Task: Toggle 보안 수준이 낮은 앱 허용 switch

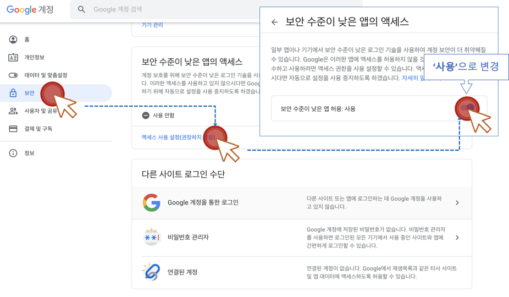Action: [467, 108]
